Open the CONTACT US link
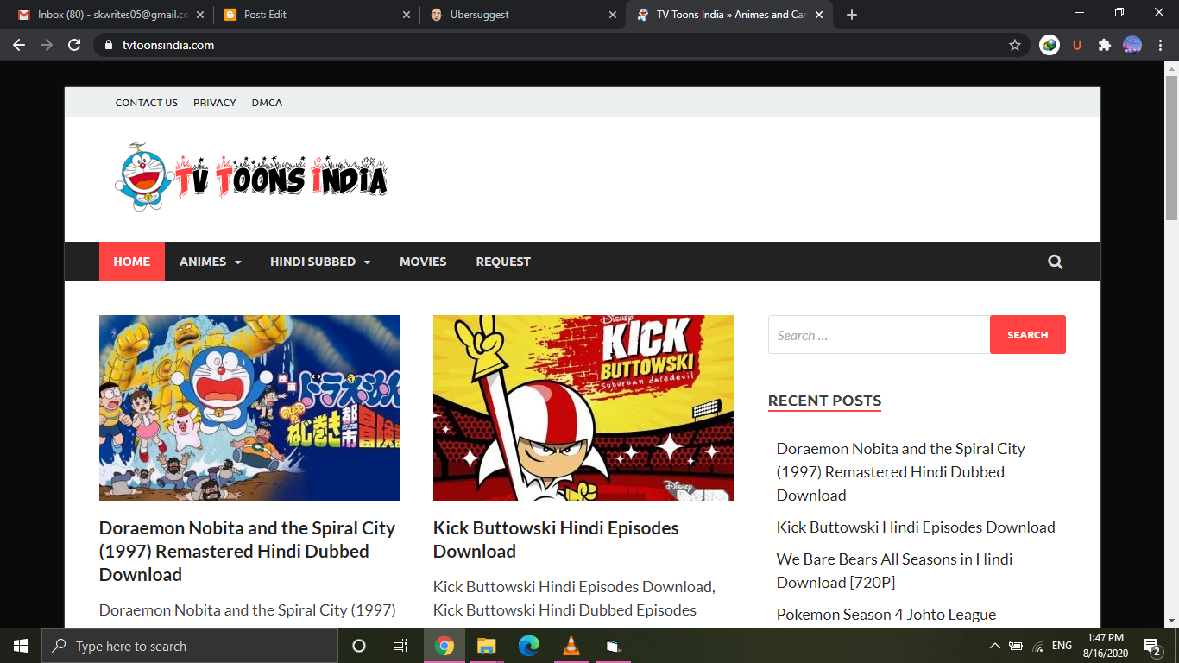The image size is (1179, 663). point(147,103)
